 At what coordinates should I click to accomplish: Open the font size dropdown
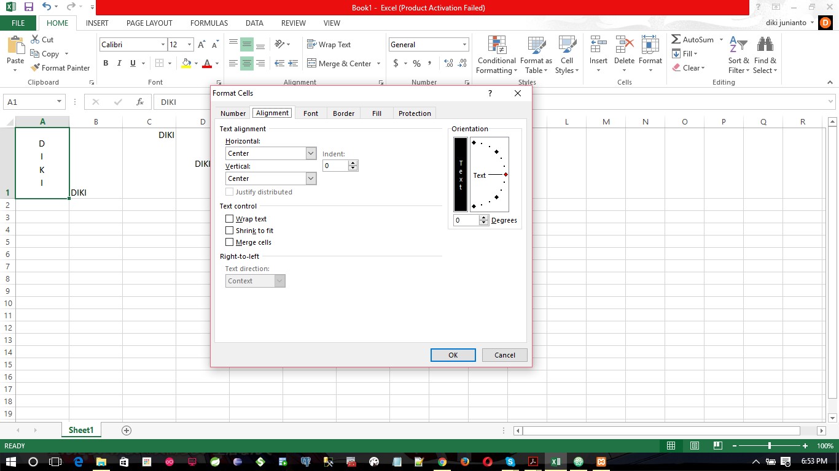click(x=189, y=44)
